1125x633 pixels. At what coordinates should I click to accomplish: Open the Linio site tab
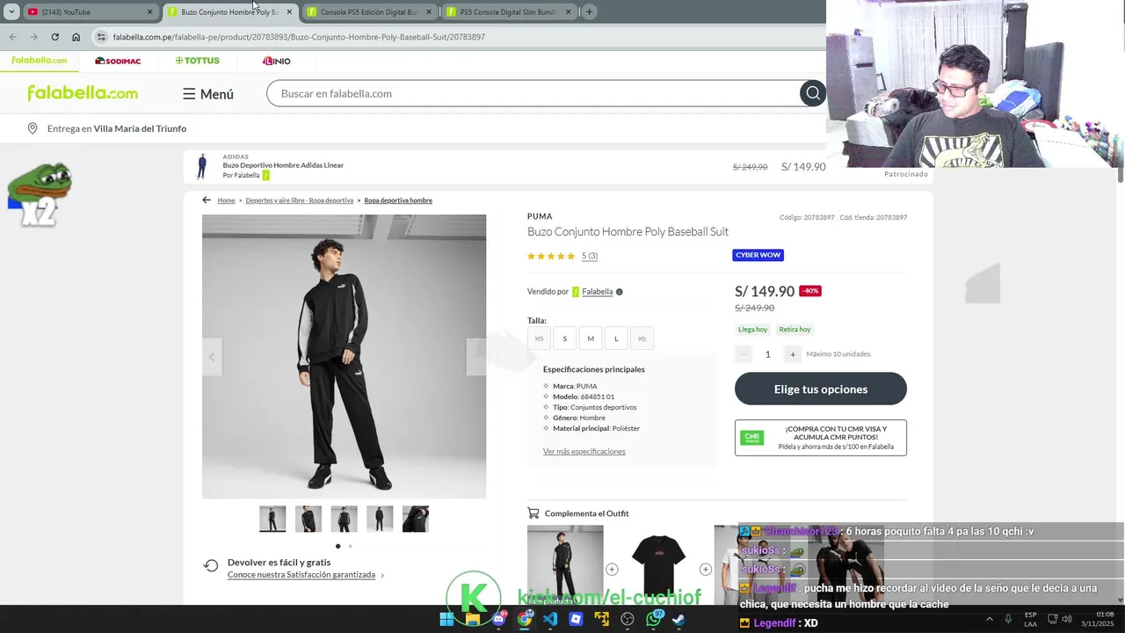(x=276, y=61)
